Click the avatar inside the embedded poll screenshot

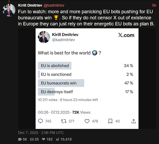click(x=44, y=37)
